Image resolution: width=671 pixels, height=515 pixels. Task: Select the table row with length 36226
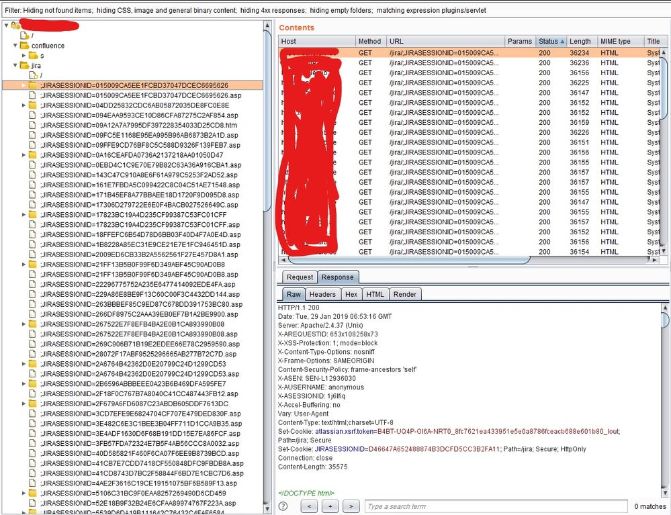469,132
